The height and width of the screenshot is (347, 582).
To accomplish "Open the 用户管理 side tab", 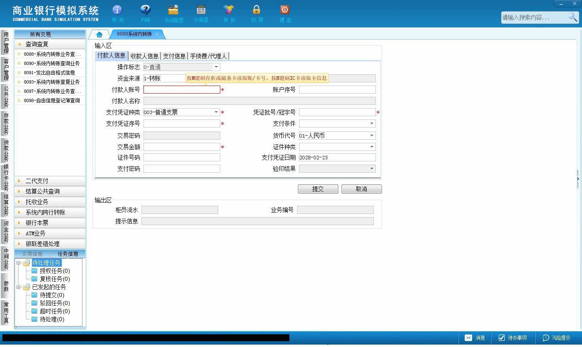I will click(x=6, y=42).
